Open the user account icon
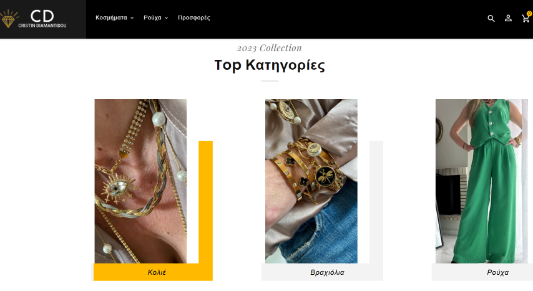 tap(508, 18)
